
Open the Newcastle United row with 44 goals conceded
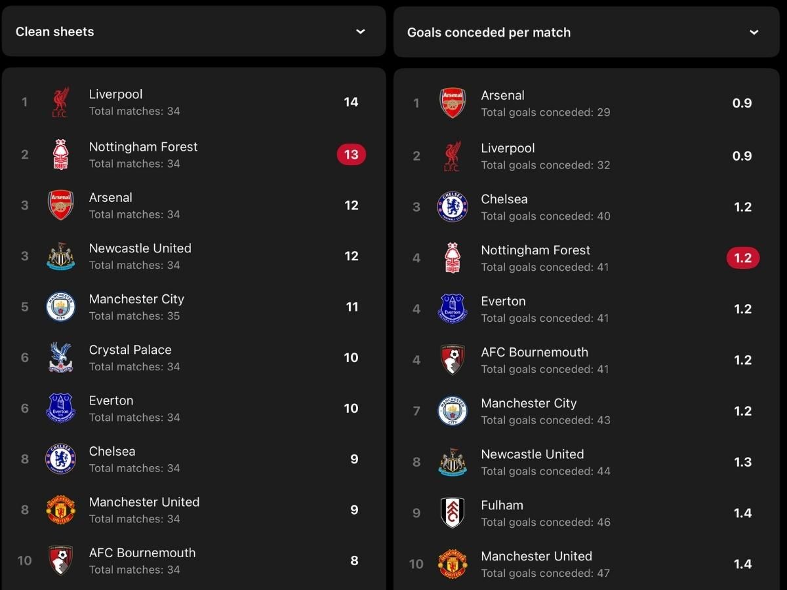pyautogui.click(x=586, y=462)
